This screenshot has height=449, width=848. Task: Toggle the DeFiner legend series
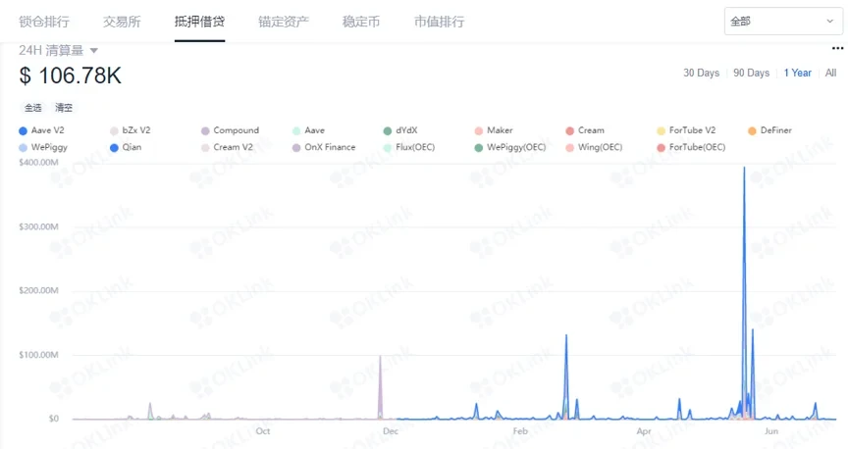(x=769, y=130)
